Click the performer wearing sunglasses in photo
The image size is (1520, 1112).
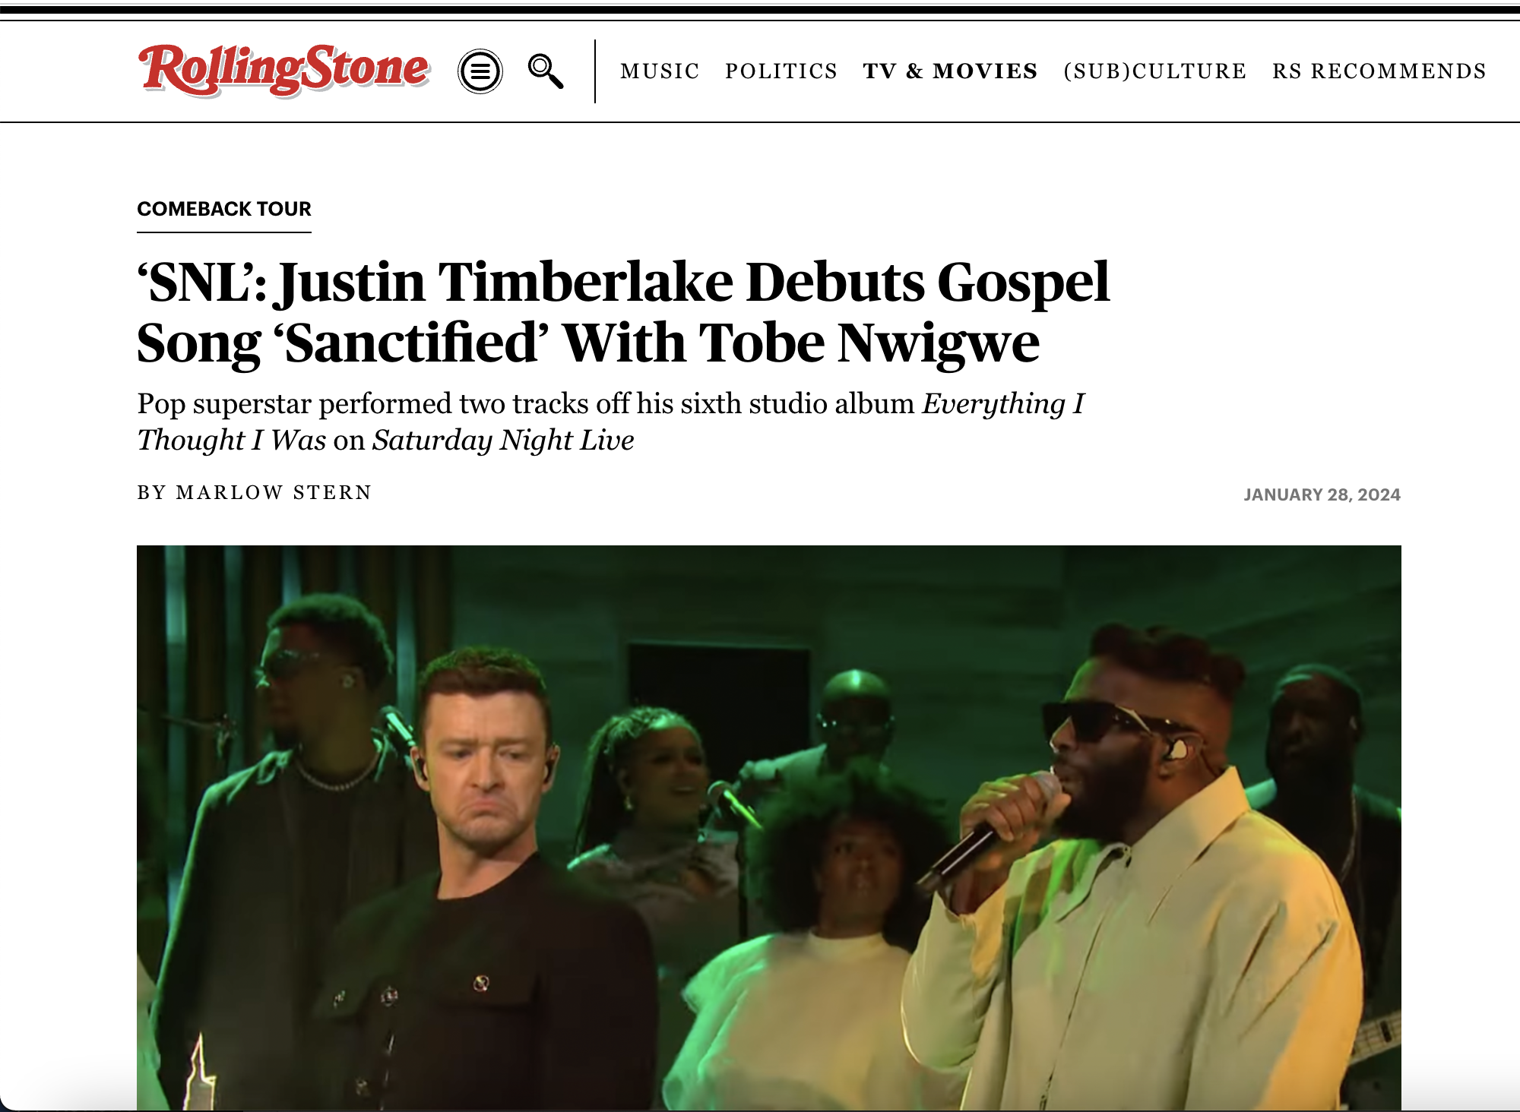point(1140,873)
